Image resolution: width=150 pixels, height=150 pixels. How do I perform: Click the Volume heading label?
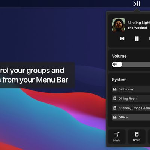[119, 56]
